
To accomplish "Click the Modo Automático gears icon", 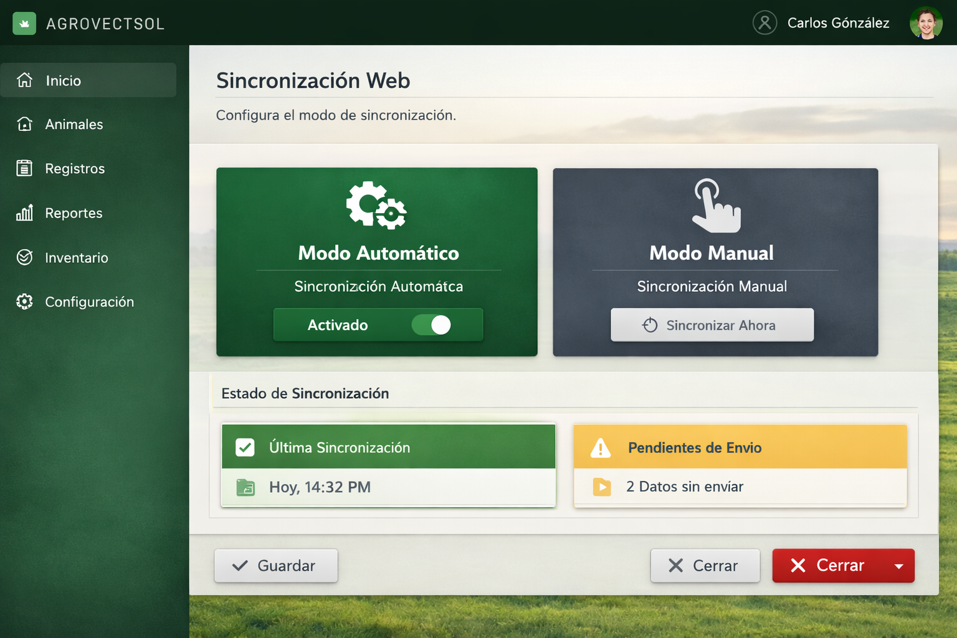I will 376,206.
